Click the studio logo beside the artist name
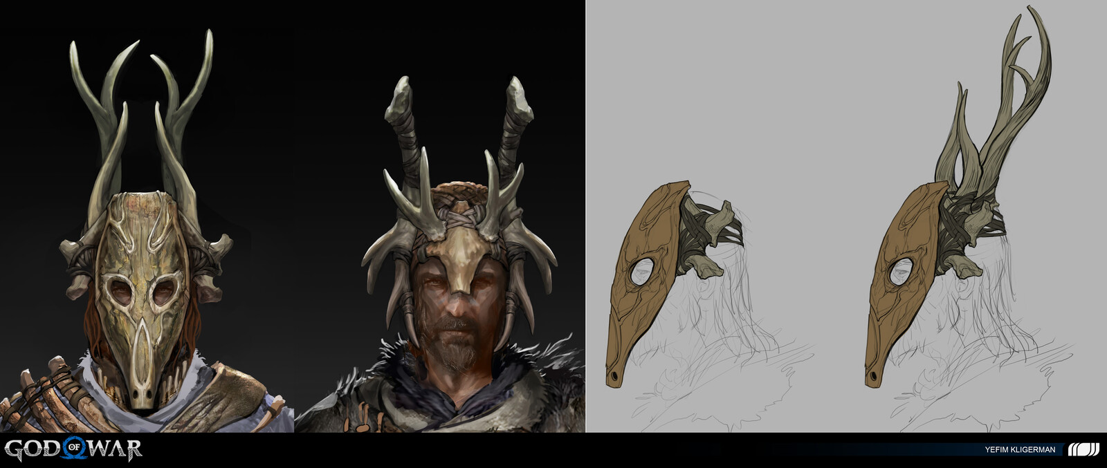The width and height of the screenshot is (1107, 468). click(1083, 449)
